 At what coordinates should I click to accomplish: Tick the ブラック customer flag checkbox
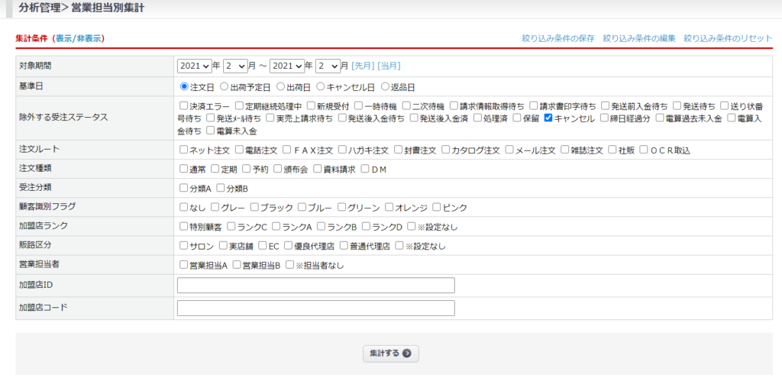[x=254, y=207]
